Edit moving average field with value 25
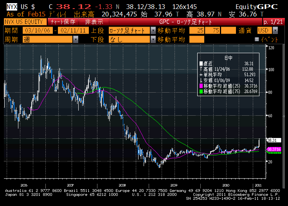 (x=197, y=30)
